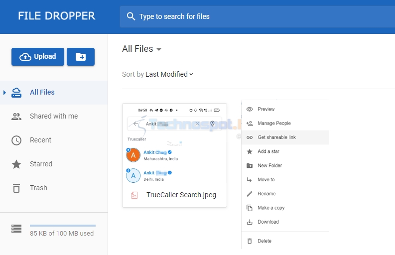Screen dimensions: 395x255
Task: Click the Starred star icon
Action: point(16,164)
